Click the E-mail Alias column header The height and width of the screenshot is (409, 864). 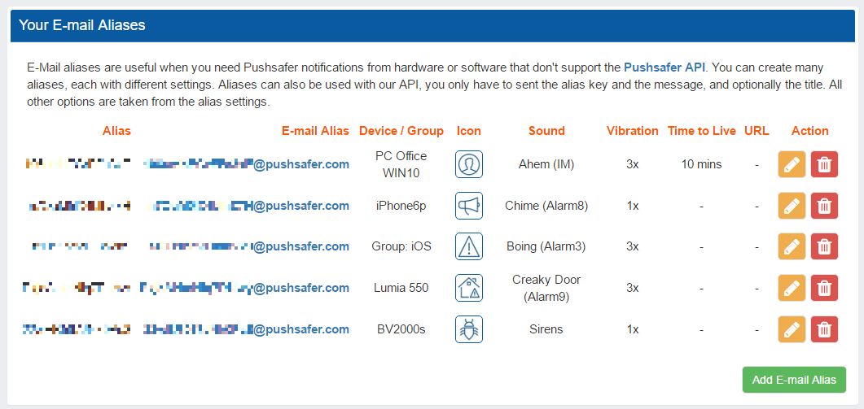315,131
